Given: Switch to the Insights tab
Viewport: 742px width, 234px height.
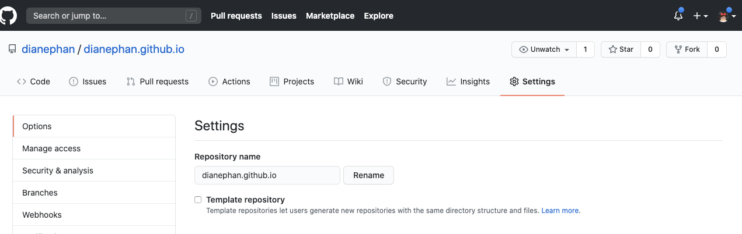Looking at the screenshot, I should click(468, 81).
